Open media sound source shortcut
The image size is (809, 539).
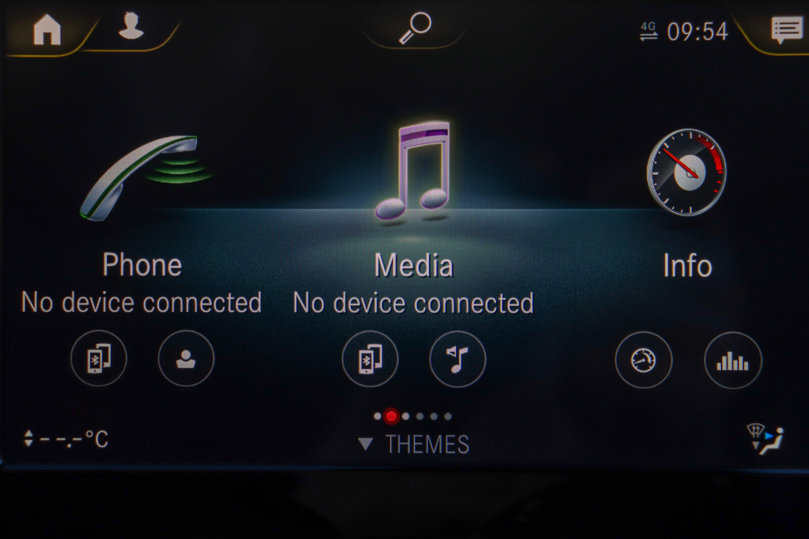point(458,359)
